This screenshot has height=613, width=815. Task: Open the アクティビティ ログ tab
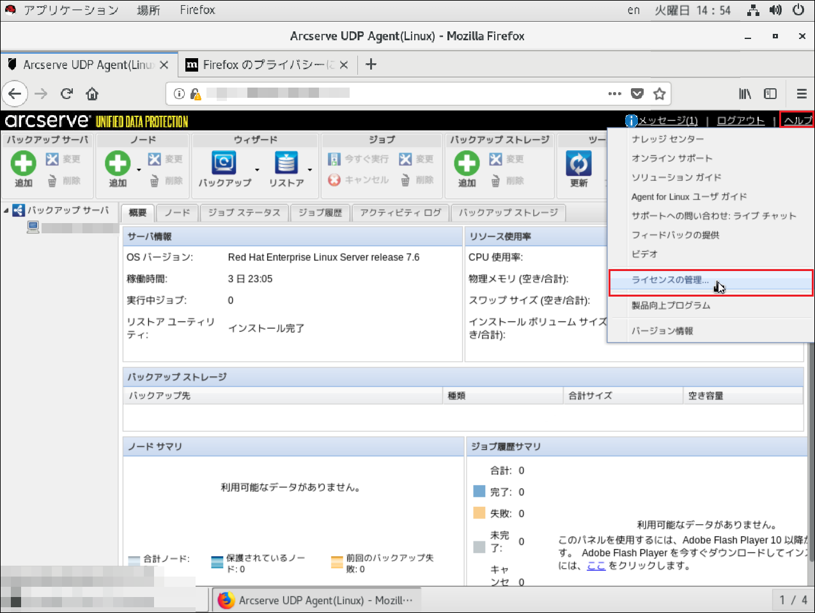tap(401, 213)
